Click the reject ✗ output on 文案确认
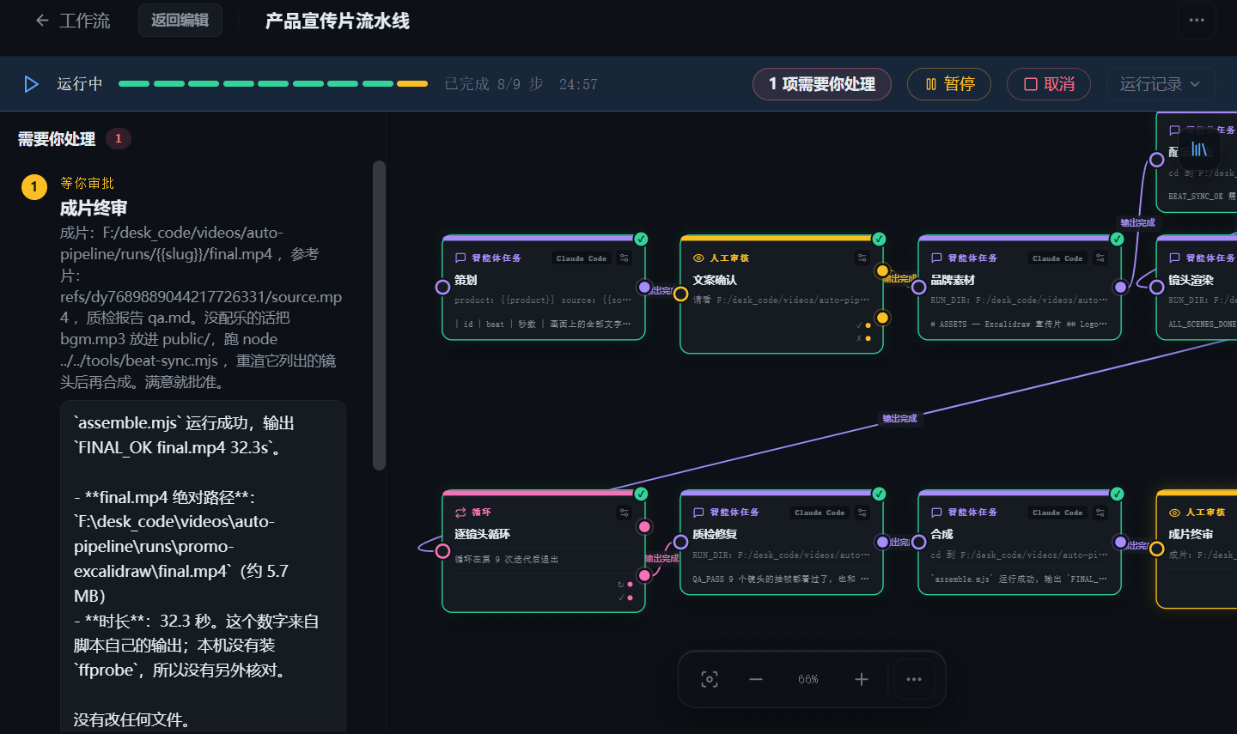Screen dimensions: 1237x734 click(864, 338)
